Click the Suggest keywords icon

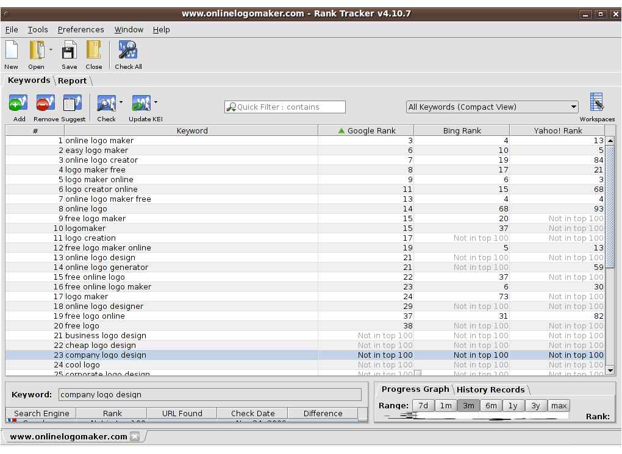tap(73, 103)
